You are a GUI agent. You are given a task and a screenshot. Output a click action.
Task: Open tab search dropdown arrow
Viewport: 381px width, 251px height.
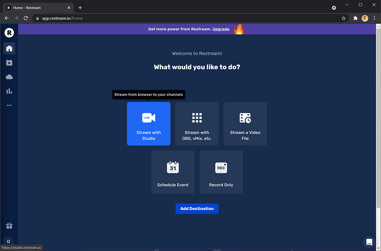pos(334,8)
